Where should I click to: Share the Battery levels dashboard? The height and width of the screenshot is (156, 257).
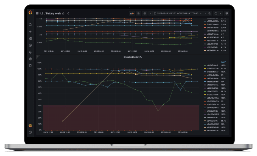tap(68, 13)
